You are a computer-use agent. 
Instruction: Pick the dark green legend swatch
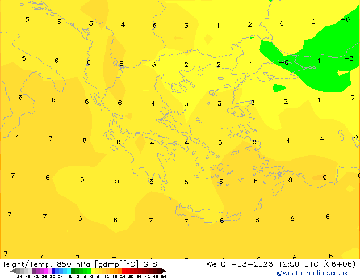click(x=73, y=271)
